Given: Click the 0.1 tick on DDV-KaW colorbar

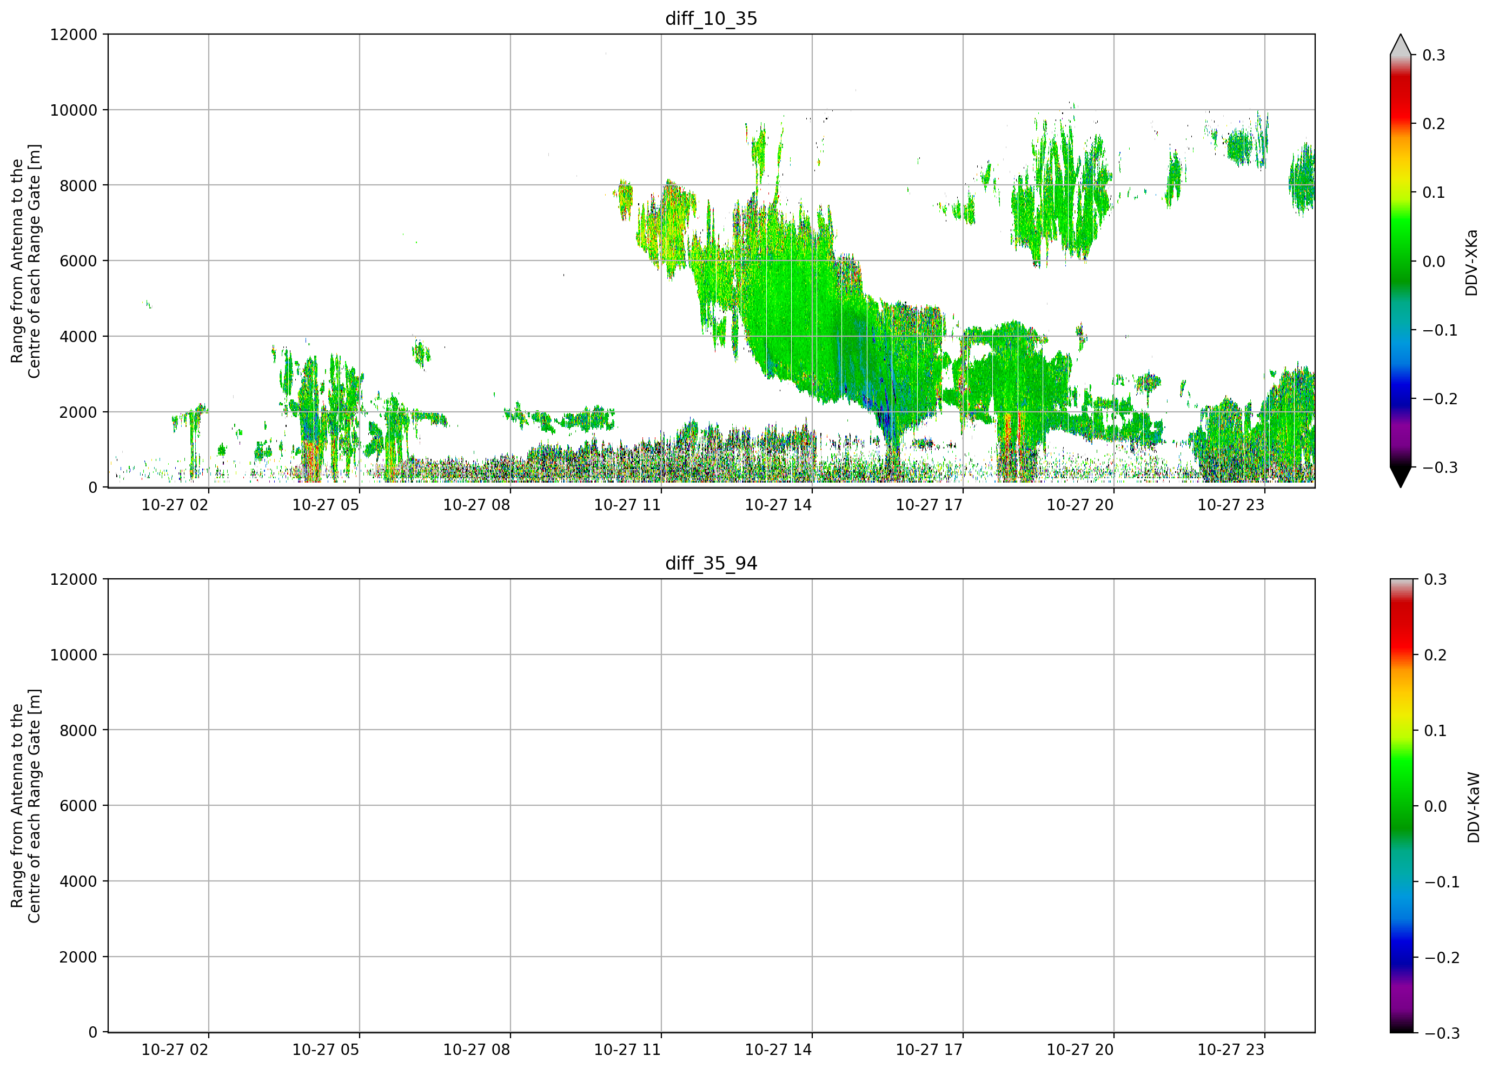Looking at the screenshot, I should (1435, 731).
